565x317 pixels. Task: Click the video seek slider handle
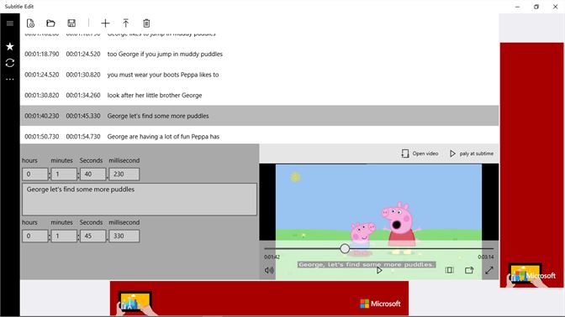tap(345, 248)
